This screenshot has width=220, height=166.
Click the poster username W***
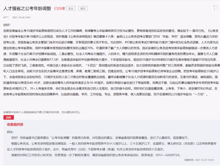click(6, 17)
